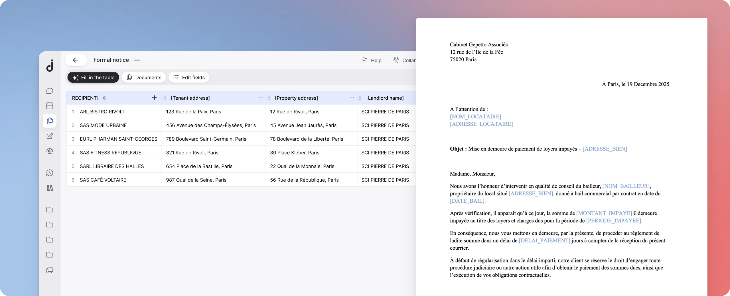This screenshot has width=730, height=296.
Task: Select the SARL LIBRAIRE DES HALLES cell
Action: click(x=114, y=166)
